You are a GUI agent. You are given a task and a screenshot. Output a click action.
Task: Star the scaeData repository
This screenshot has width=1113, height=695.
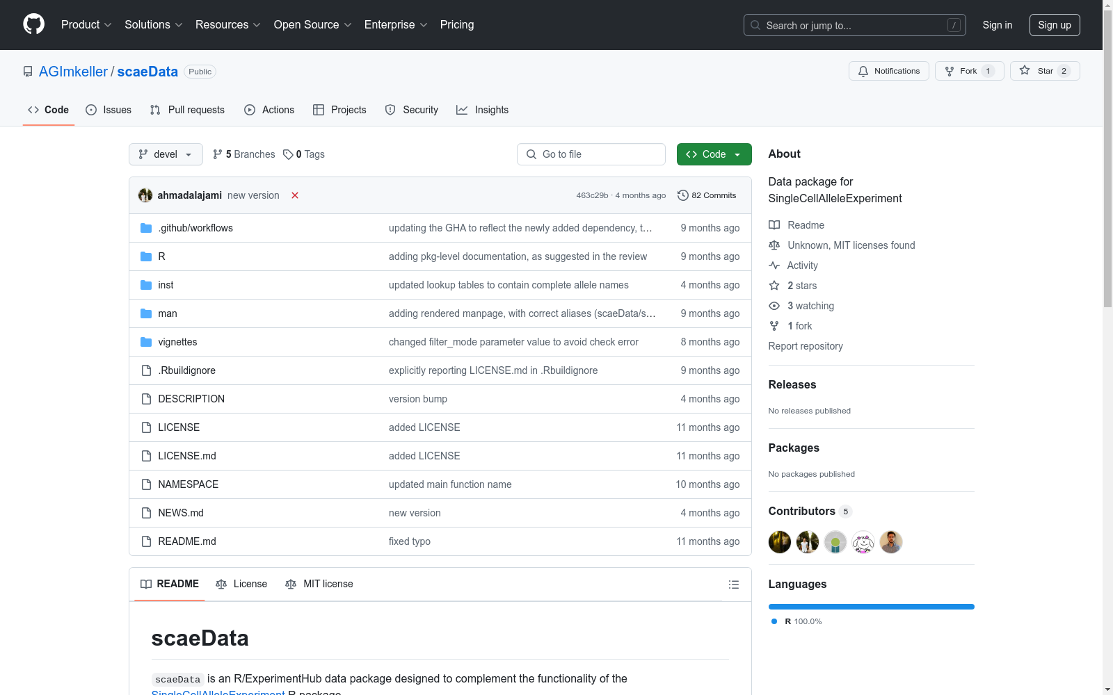click(1045, 71)
